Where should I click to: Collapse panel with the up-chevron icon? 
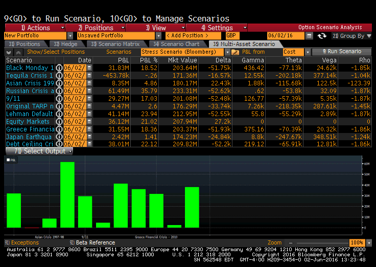click(x=18, y=52)
